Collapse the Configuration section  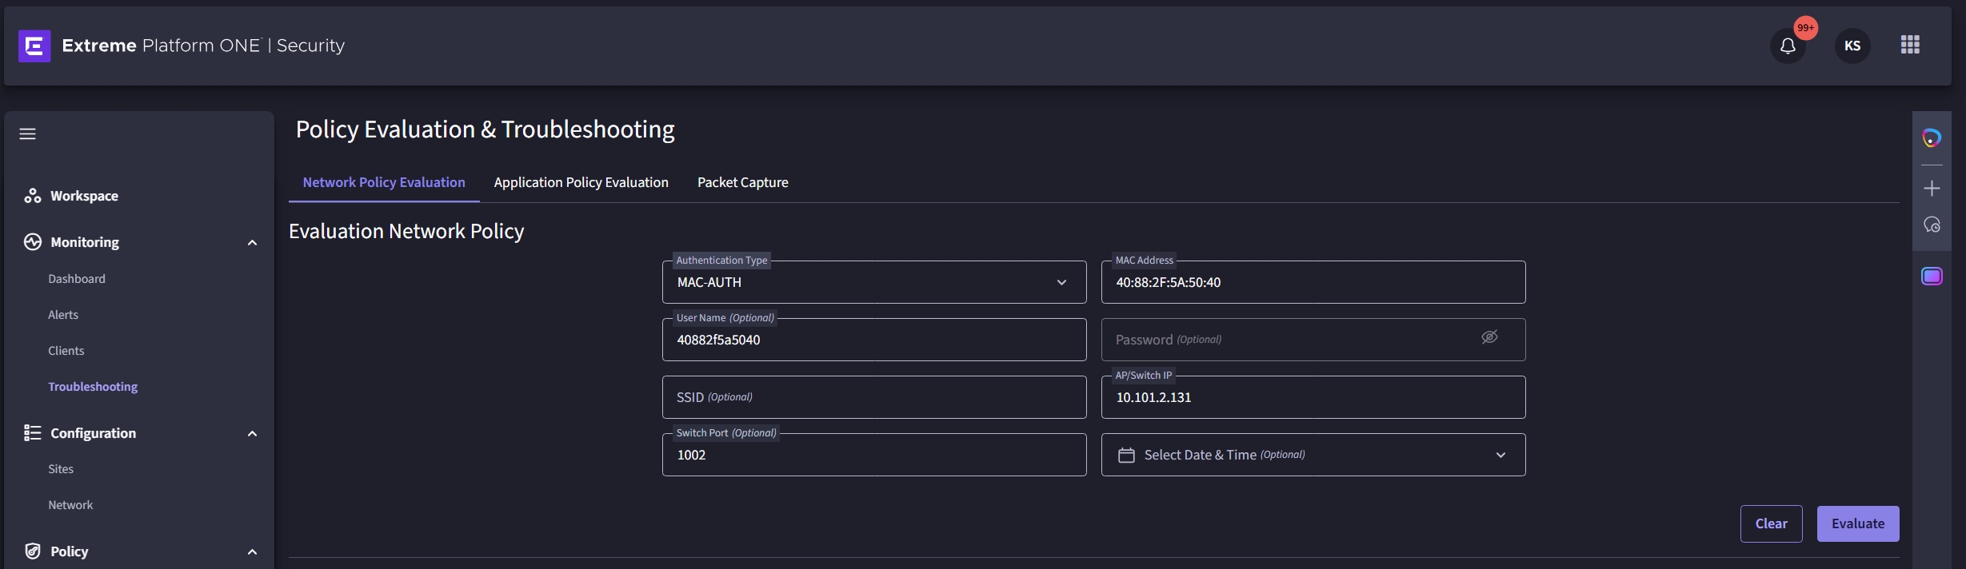[x=252, y=434]
